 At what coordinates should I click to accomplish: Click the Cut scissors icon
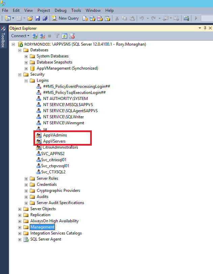coord(117,18)
